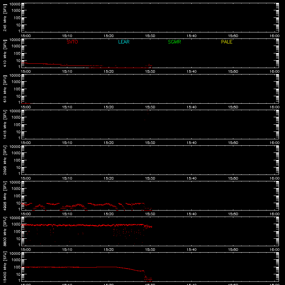The width and height of the screenshot is (285, 285).
Task: Click the 100 tick on the 610 MHz axis
Action: [17, 89]
